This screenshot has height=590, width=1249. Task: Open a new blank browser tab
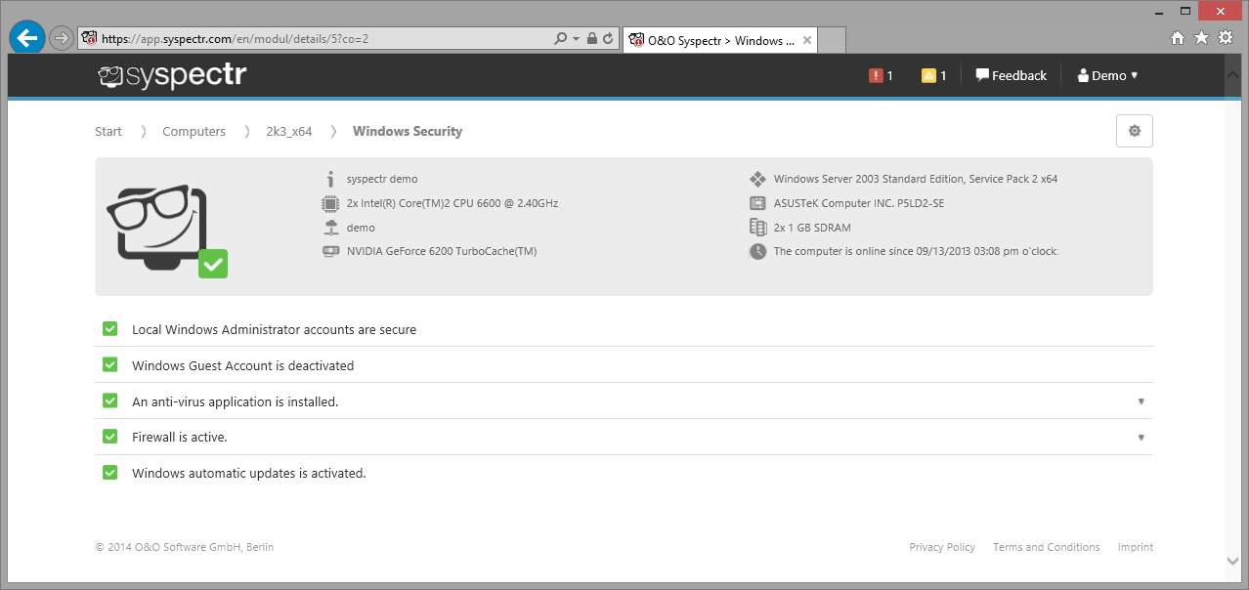(832, 40)
